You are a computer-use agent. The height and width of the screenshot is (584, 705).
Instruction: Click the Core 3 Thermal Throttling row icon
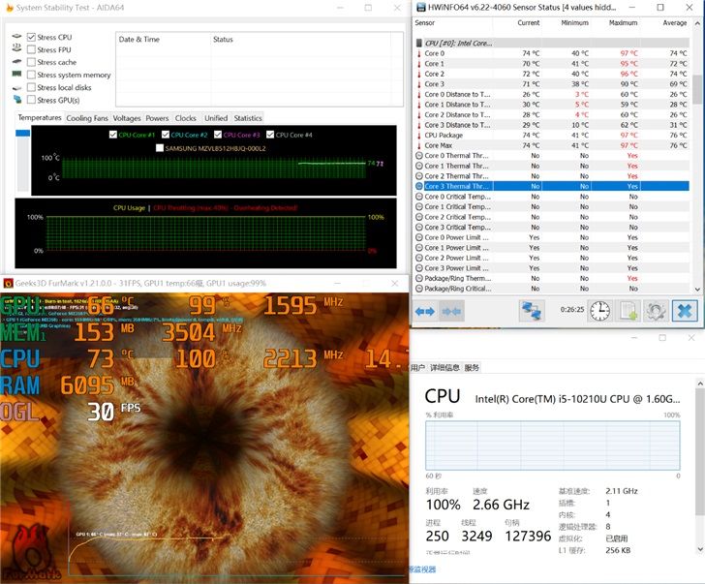click(419, 186)
